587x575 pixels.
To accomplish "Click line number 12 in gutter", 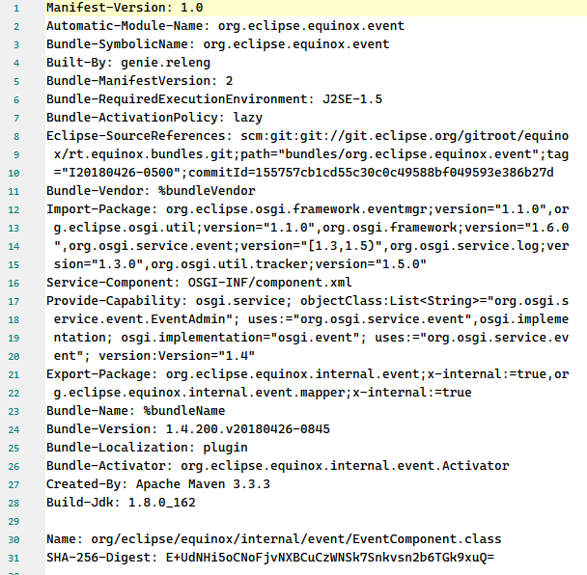I will point(14,210).
